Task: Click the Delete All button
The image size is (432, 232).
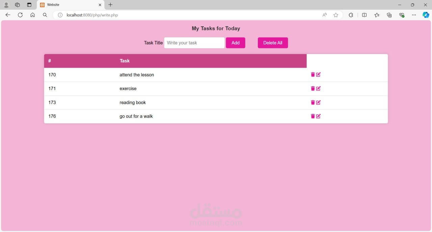Action: pyautogui.click(x=273, y=43)
